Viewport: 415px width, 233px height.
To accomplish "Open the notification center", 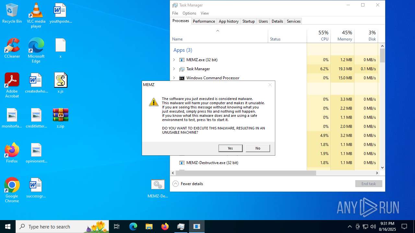I will click(404, 227).
